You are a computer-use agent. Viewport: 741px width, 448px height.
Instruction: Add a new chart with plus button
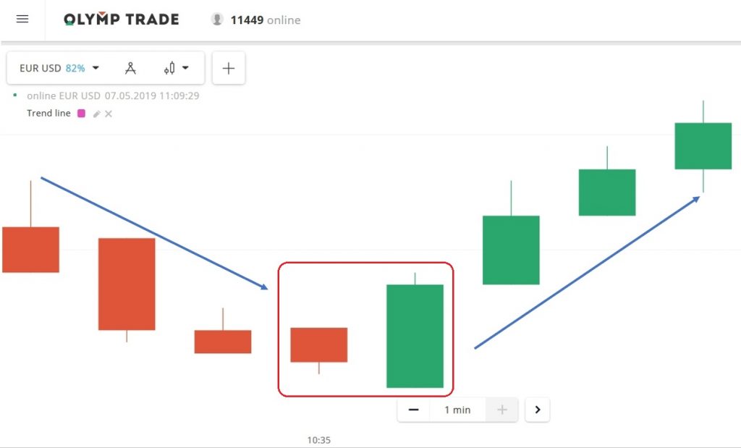click(x=229, y=68)
